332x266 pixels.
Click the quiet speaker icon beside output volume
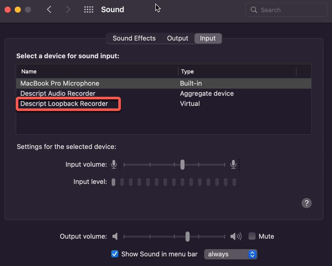[x=115, y=236]
